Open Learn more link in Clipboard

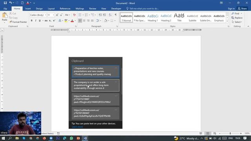[77, 127]
